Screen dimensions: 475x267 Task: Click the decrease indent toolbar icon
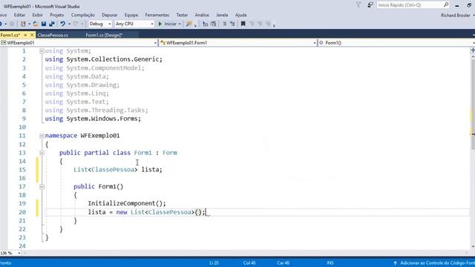[206, 24]
